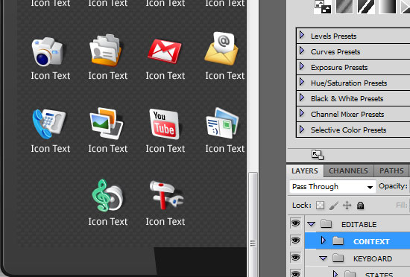Image resolution: width=410 pixels, height=277 pixels.
Task: Add an Invert adjustment layer
Action: [x=322, y=7]
